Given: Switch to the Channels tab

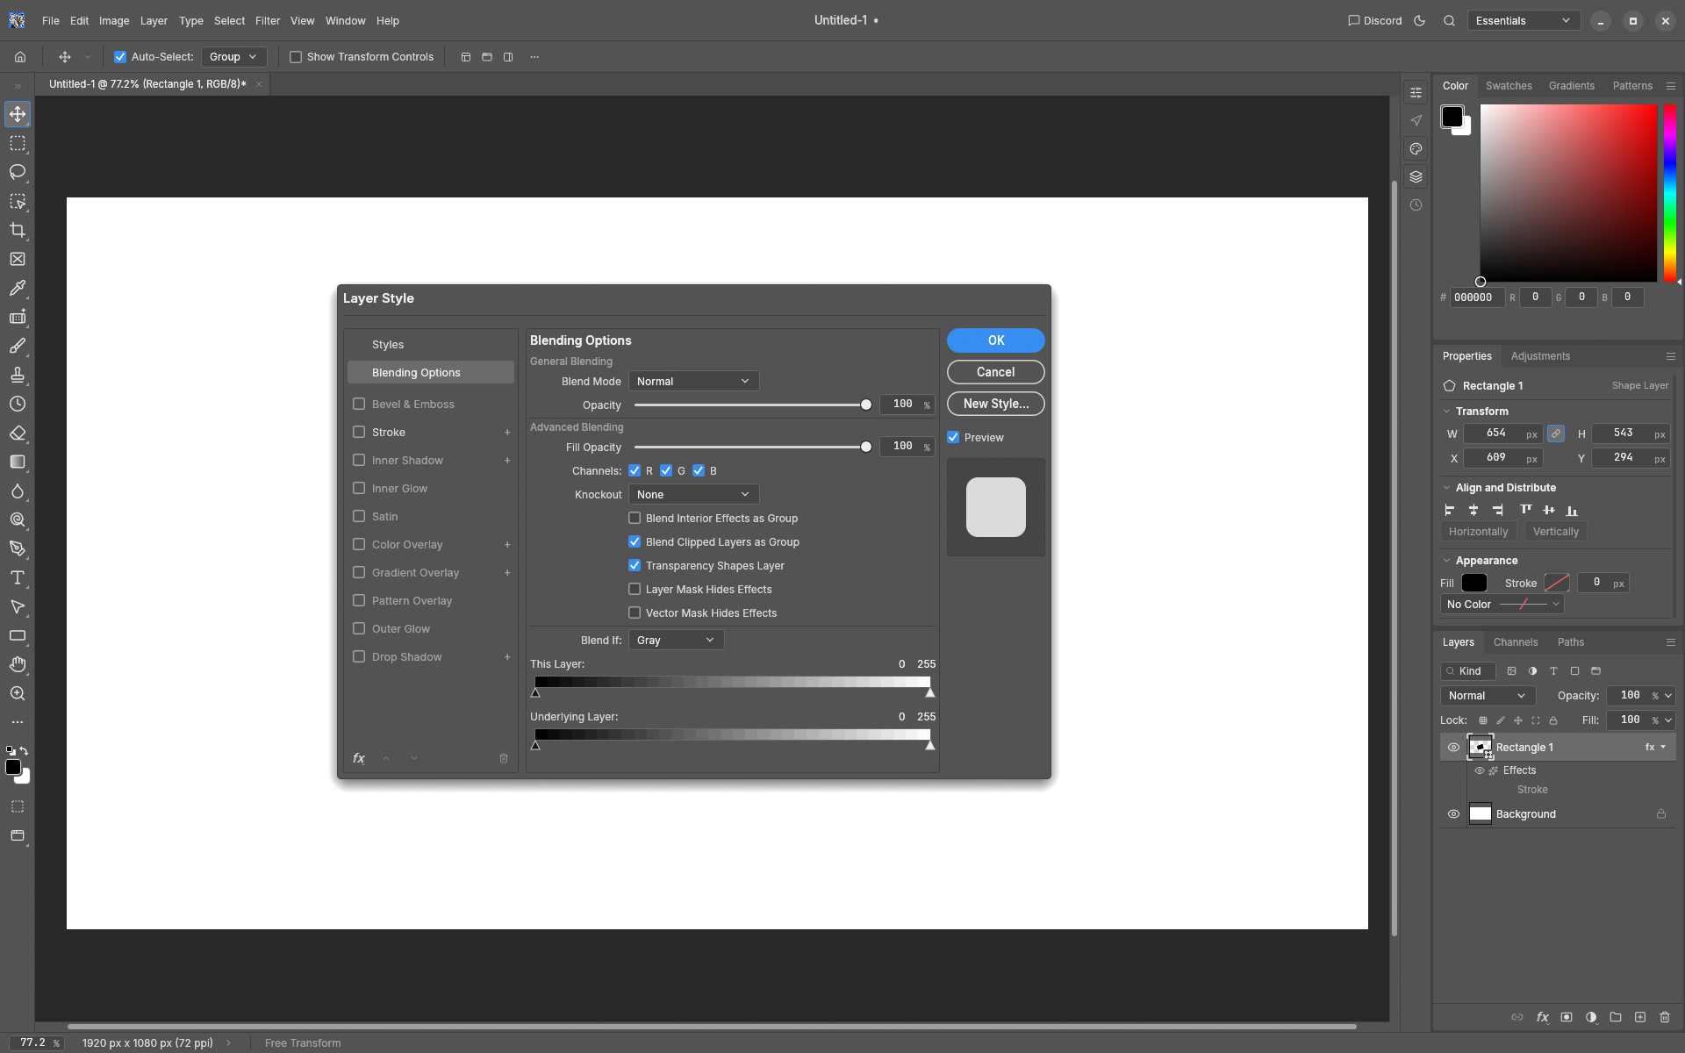Looking at the screenshot, I should click(x=1516, y=642).
